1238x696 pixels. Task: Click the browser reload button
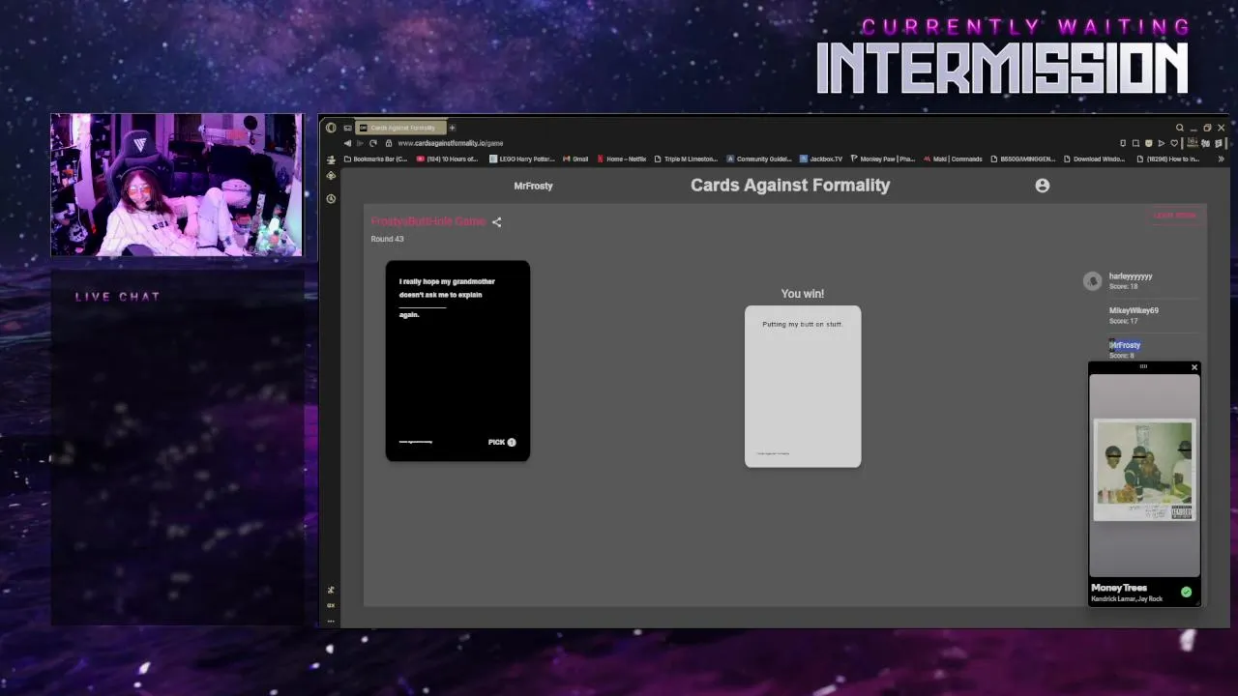373,143
